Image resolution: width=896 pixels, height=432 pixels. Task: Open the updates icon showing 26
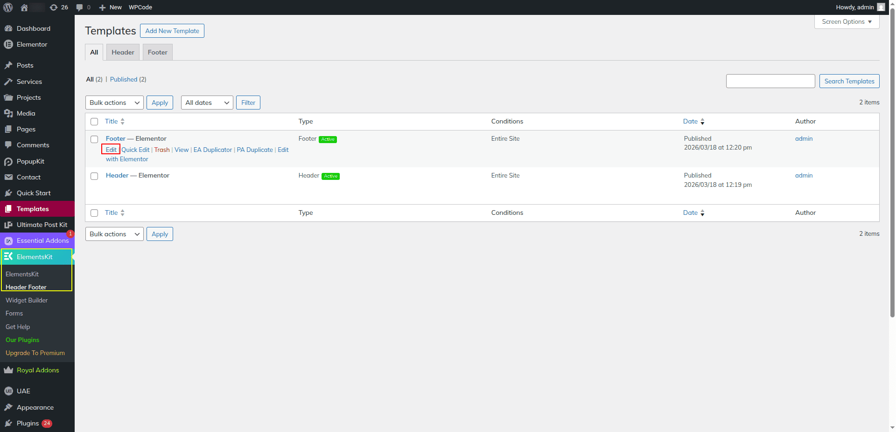pos(54,7)
